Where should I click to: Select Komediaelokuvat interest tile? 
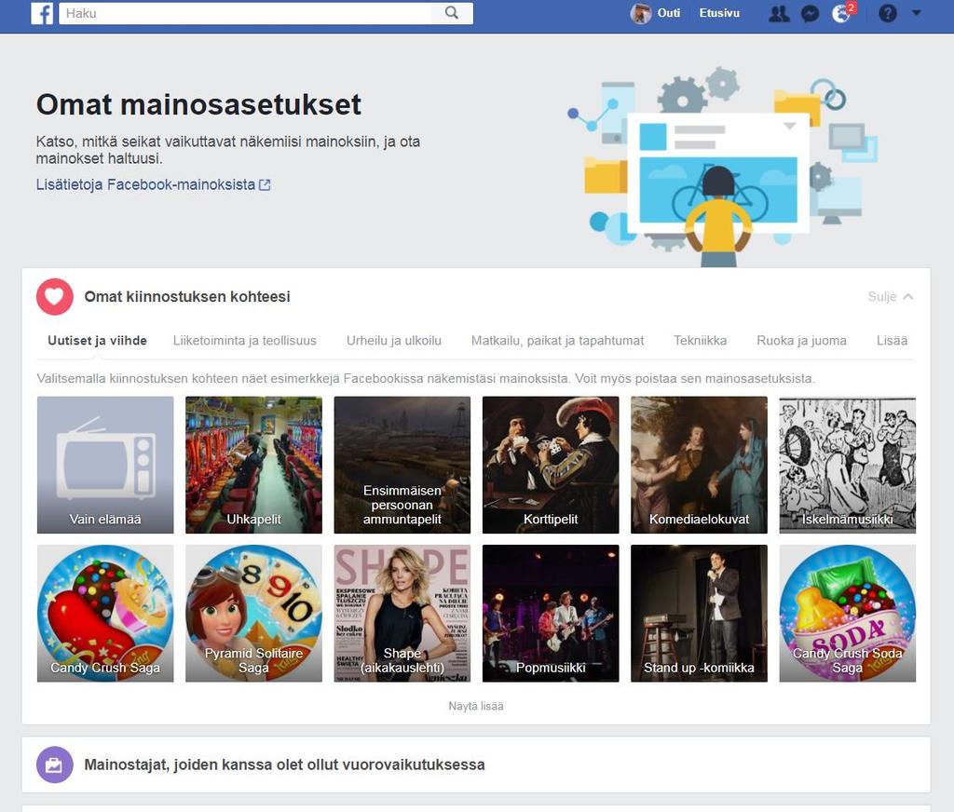(x=699, y=465)
